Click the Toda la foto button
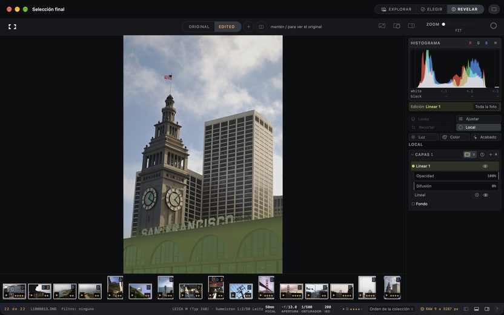The width and height of the screenshot is (504, 315). [x=486, y=107]
